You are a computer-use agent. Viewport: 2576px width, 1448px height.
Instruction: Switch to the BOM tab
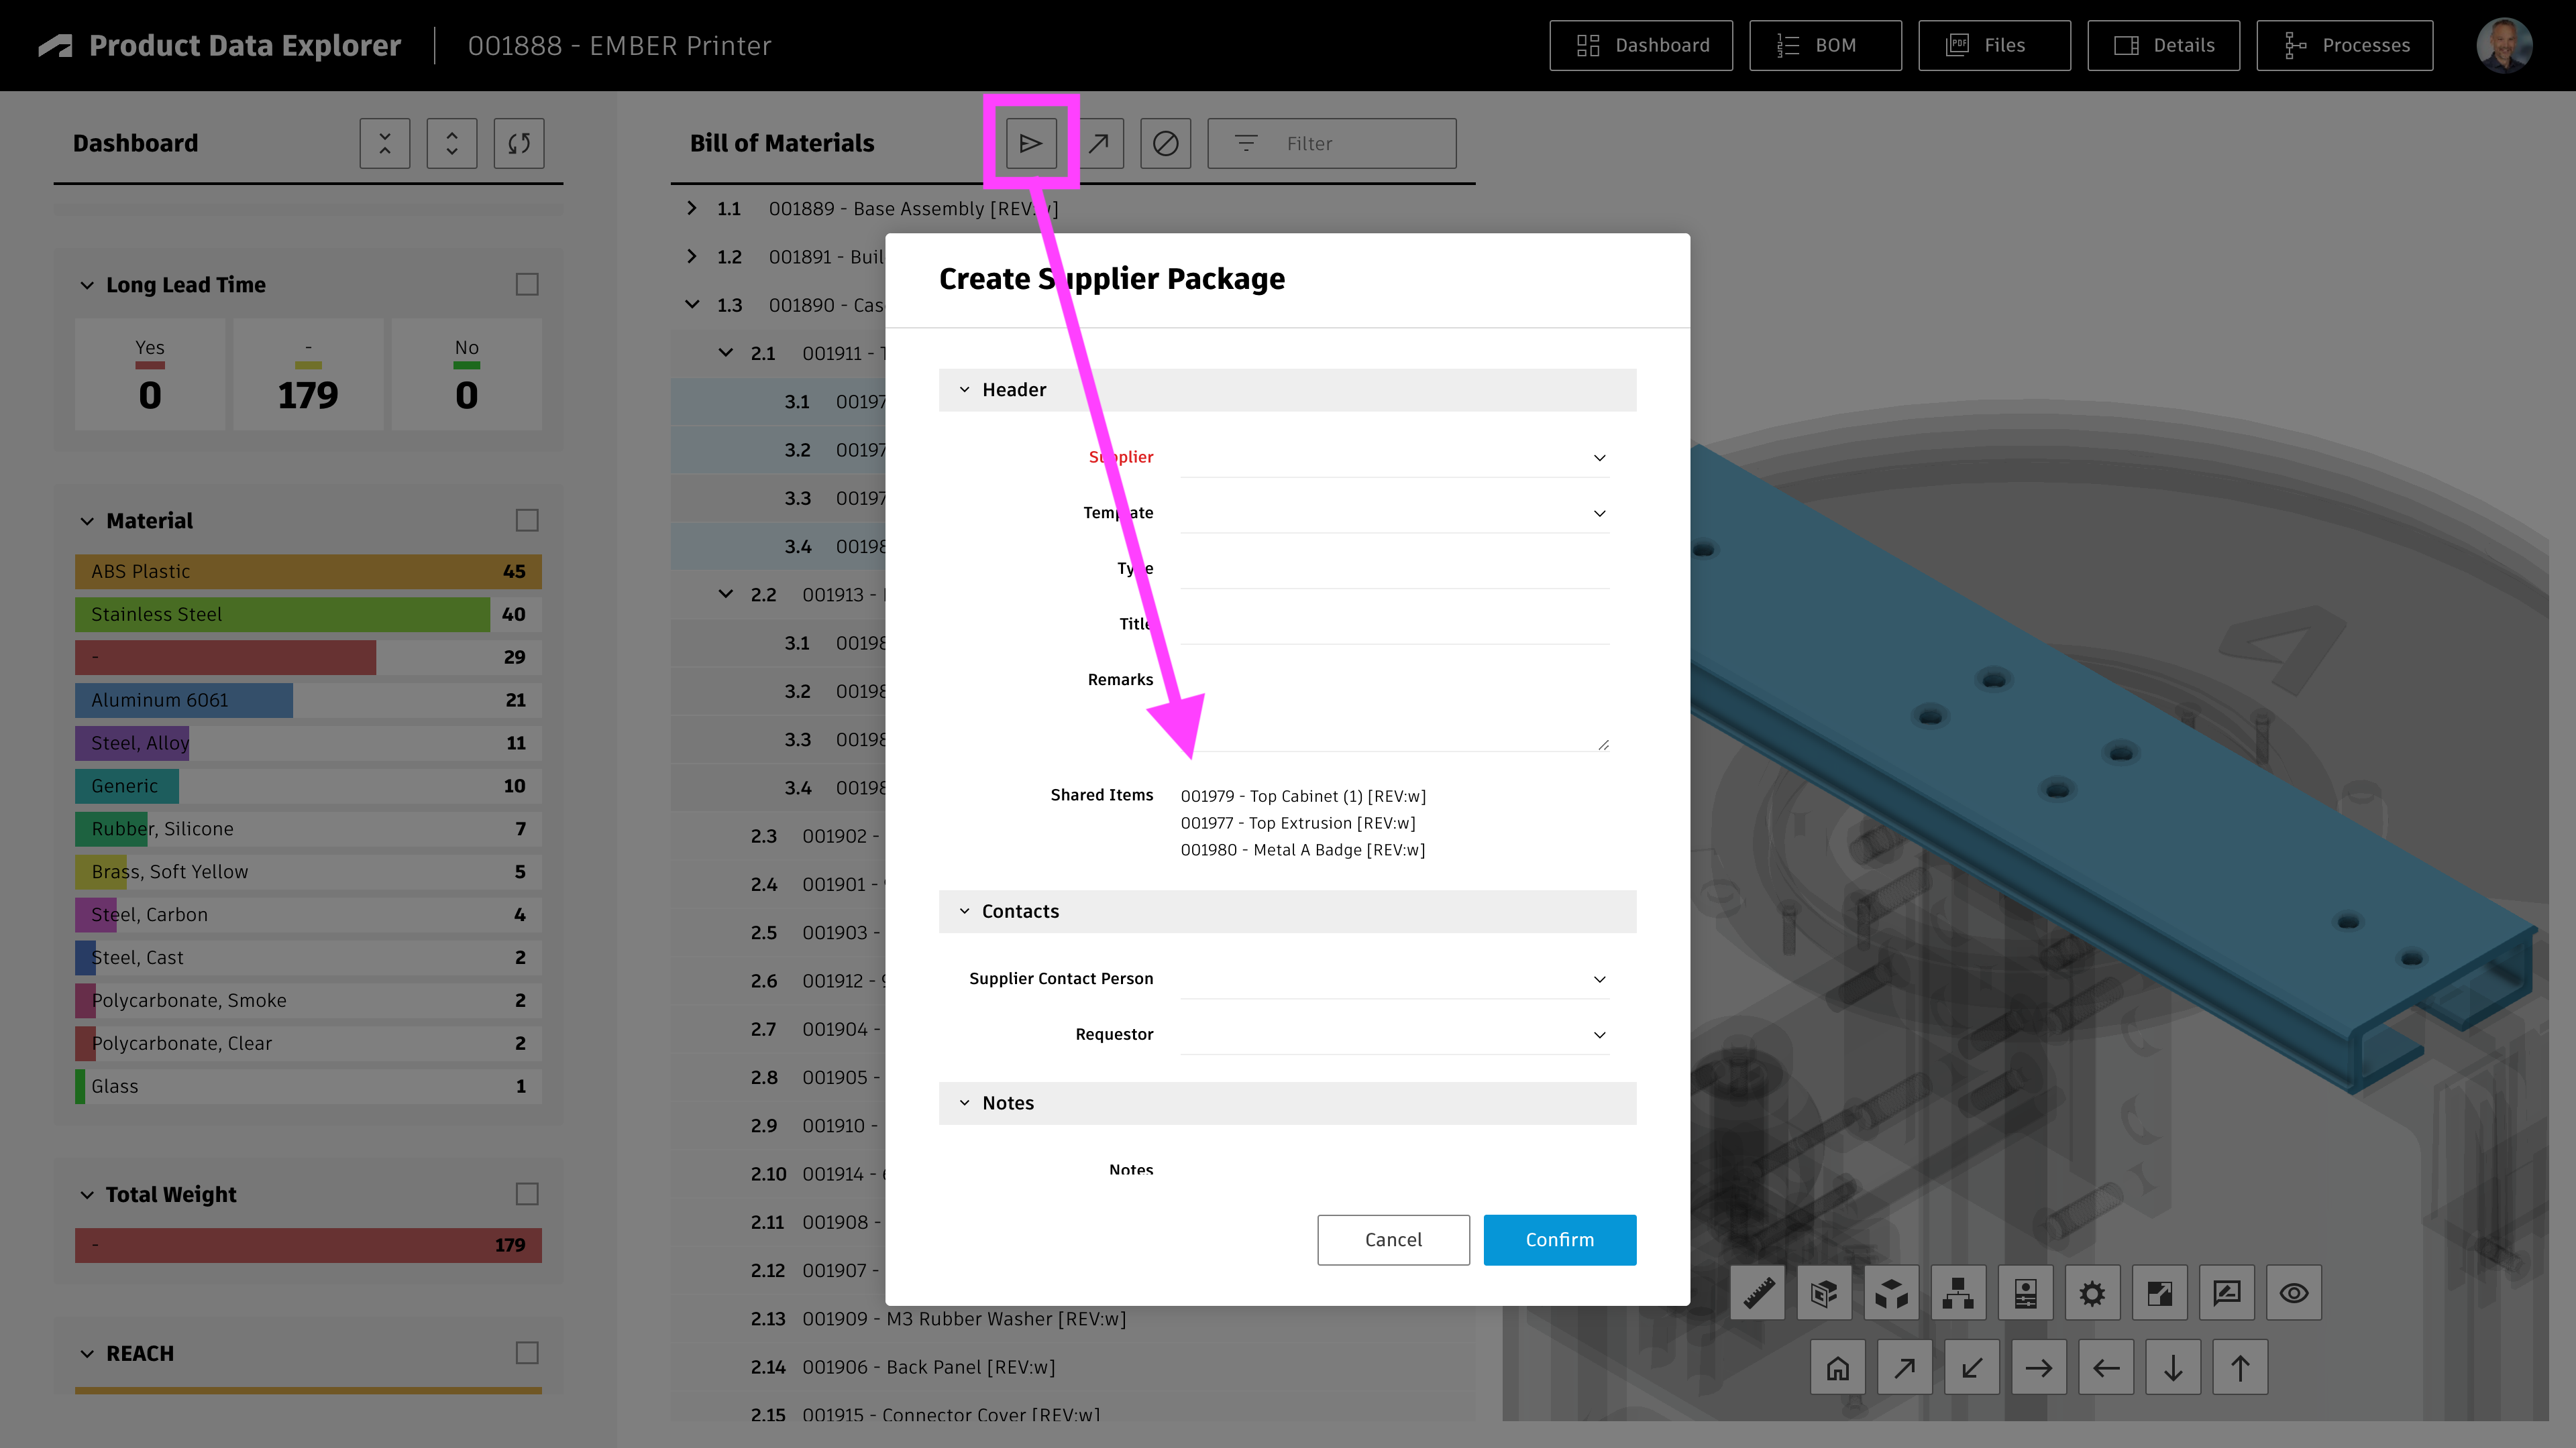tap(1825, 45)
